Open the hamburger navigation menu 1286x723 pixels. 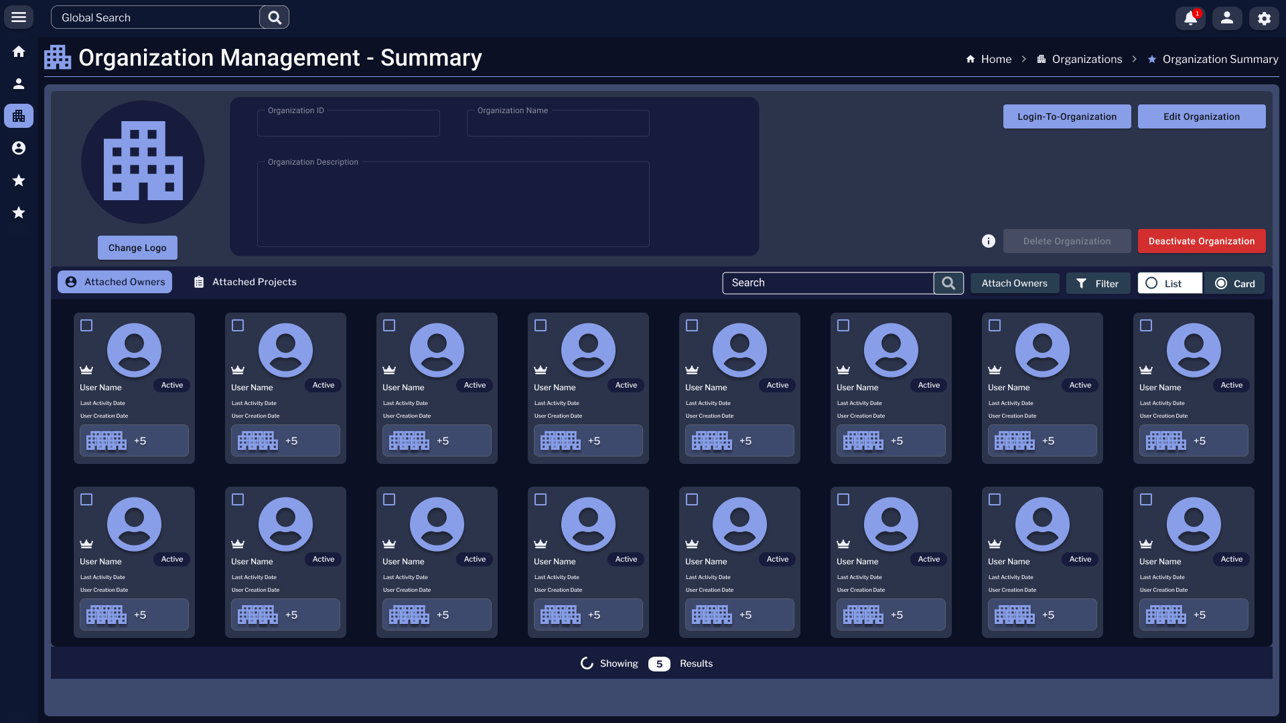coord(19,17)
